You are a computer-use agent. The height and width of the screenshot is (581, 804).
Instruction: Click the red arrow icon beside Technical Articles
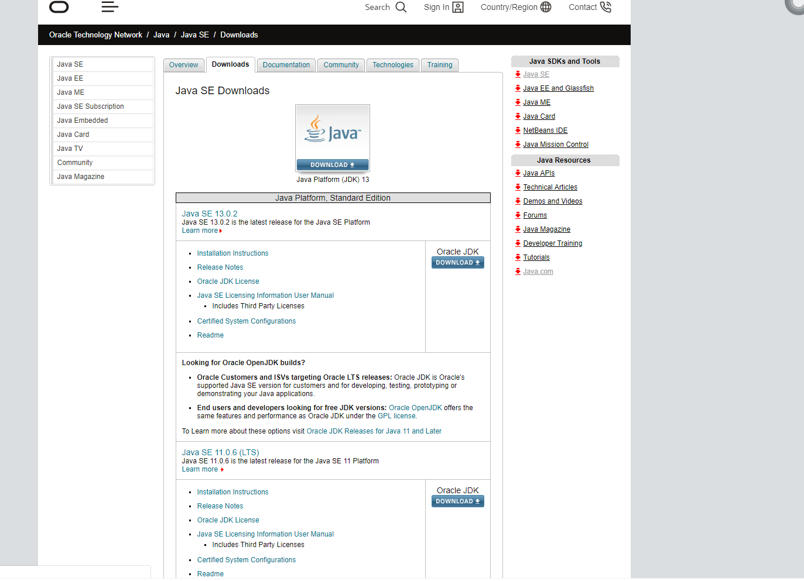coord(518,187)
